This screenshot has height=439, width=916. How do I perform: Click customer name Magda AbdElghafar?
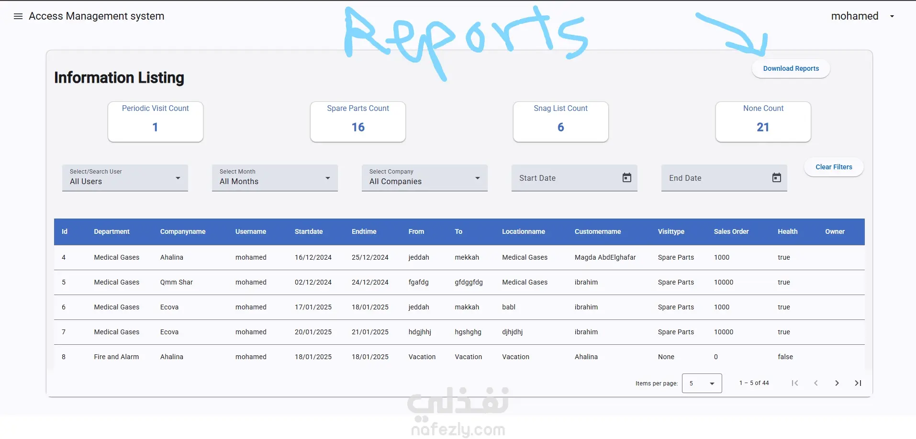tap(605, 257)
